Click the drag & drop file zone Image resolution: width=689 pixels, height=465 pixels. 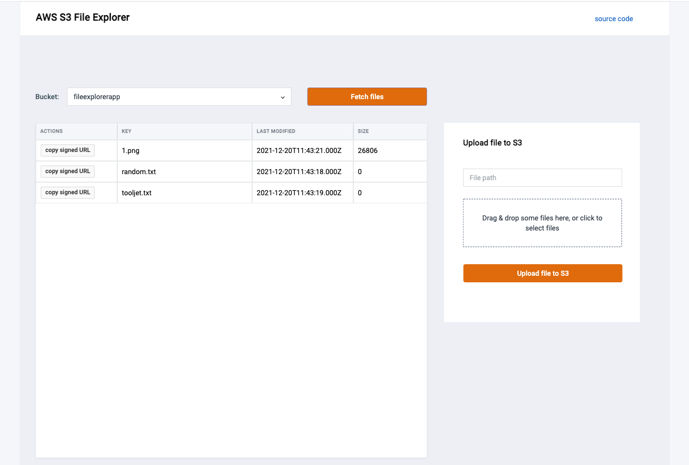542,223
